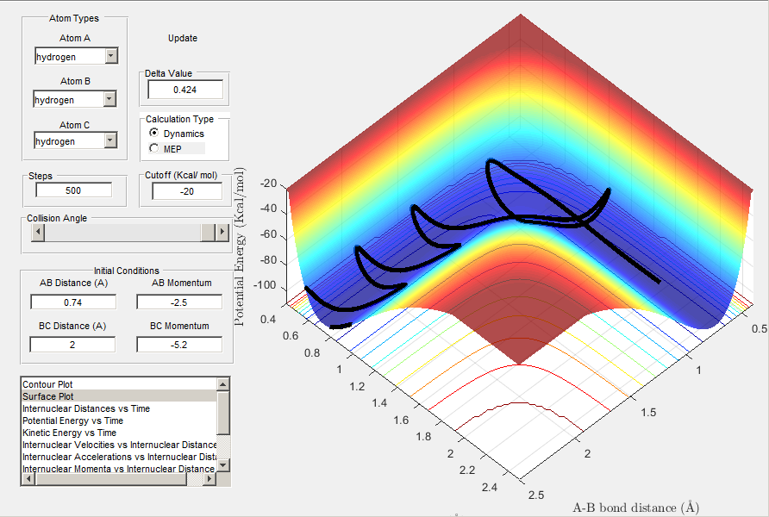Click the plot list scroll up arrow
The image size is (769, 517).
(x=223, y=384)
